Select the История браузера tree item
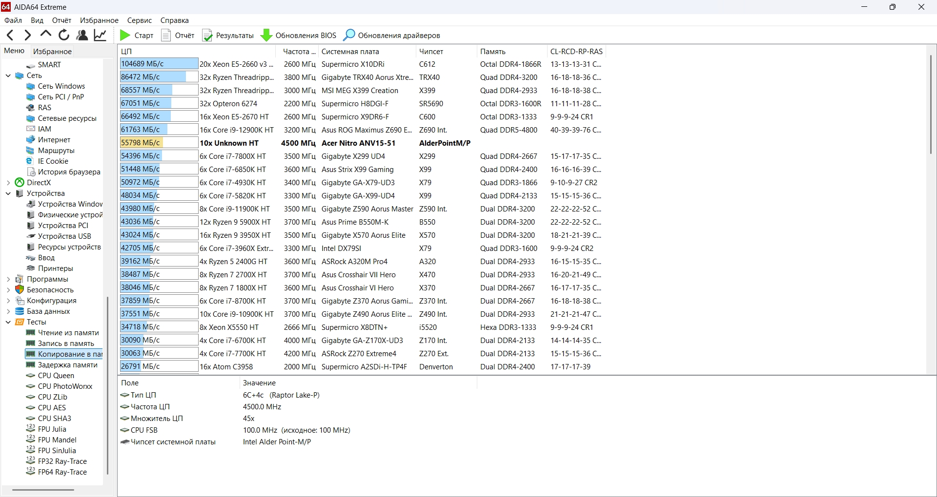The height and width of the screenshot is (497, 937). click(69, 172)
